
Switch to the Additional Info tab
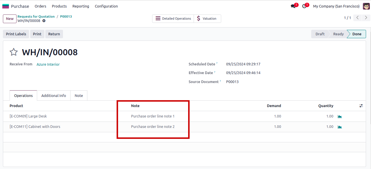coord(53,96)
